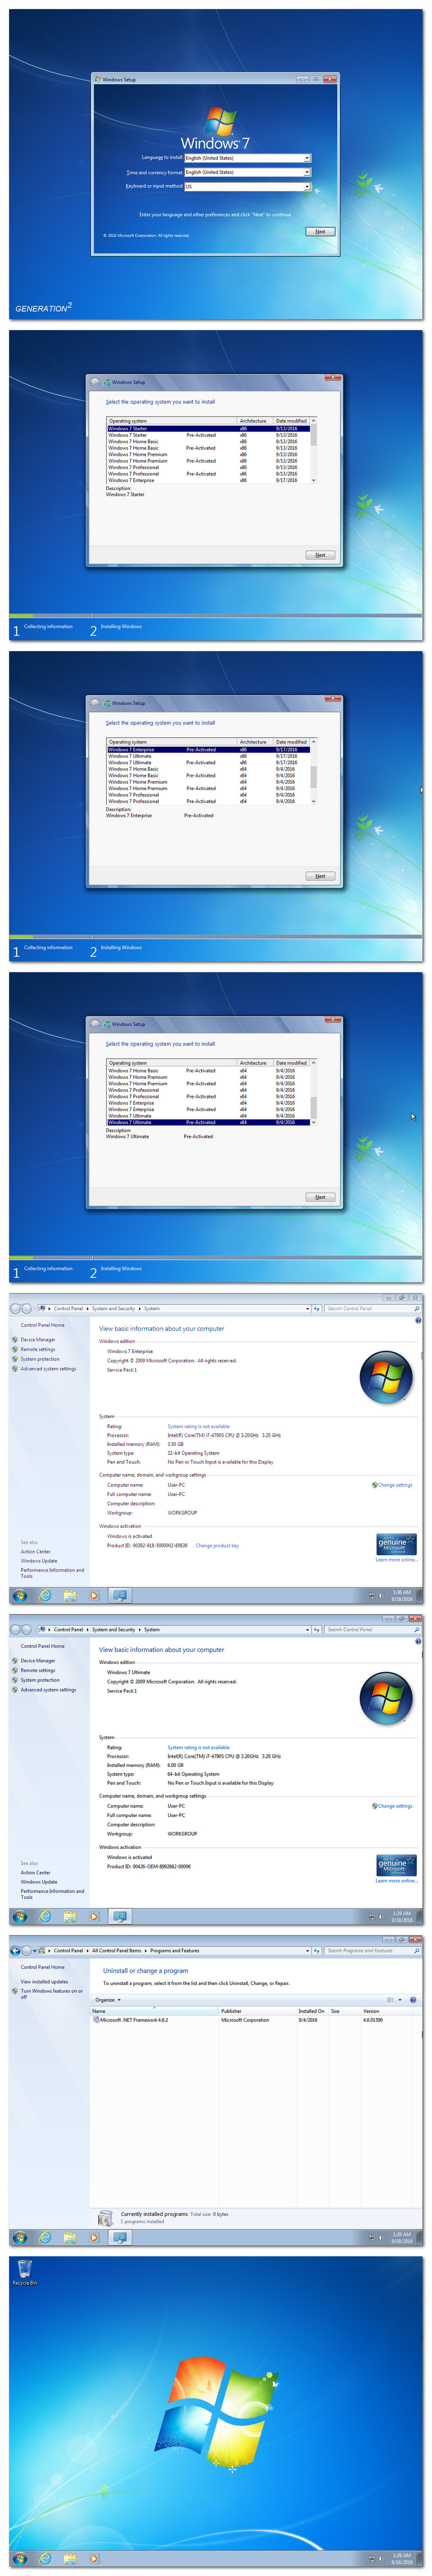Click Next in the setup dialog with Windows 7 Starter selected
Image resolution: width=432 pixels, height=2576 pixels.
(x=319, y=555)
